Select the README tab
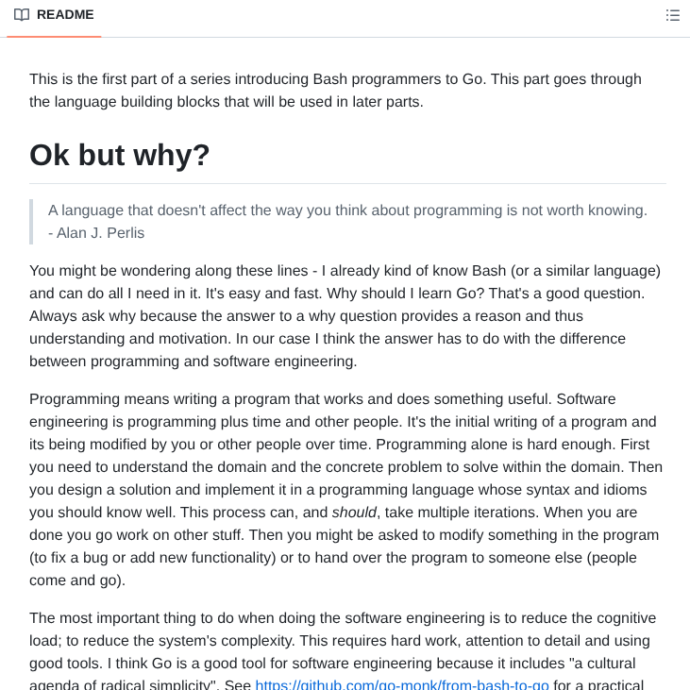The height and width of the screenshot is (690, 690). tap(64, 15)
